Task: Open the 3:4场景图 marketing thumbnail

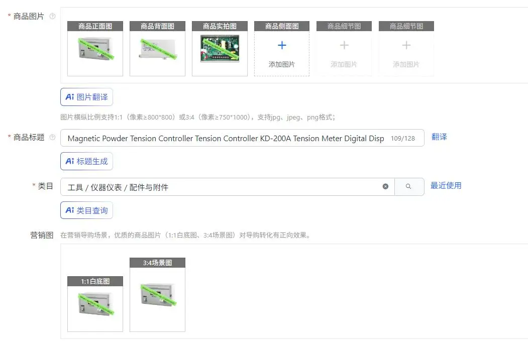Action: coord(158,294)
